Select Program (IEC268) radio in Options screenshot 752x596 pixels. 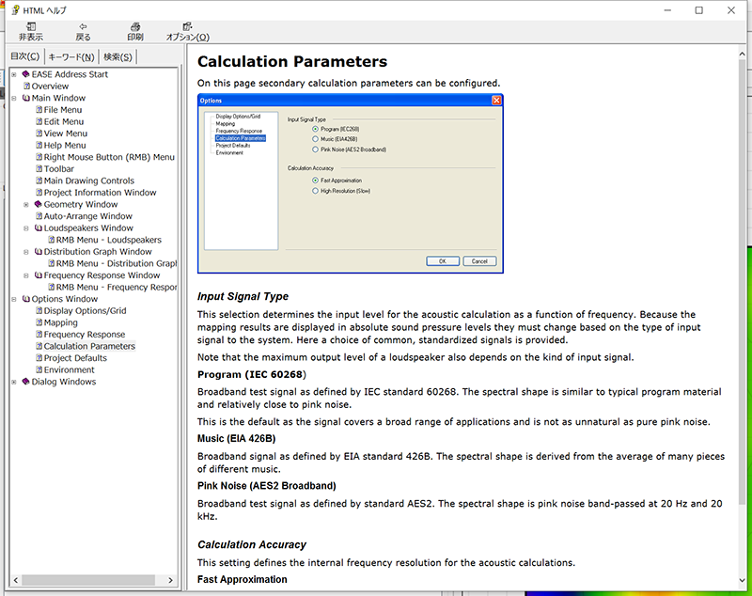315,129
